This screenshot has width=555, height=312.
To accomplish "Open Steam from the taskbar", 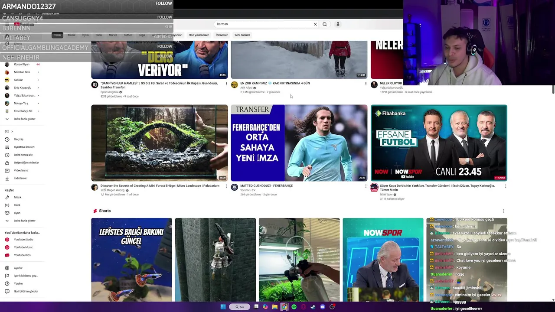I will tap(313, 307).
